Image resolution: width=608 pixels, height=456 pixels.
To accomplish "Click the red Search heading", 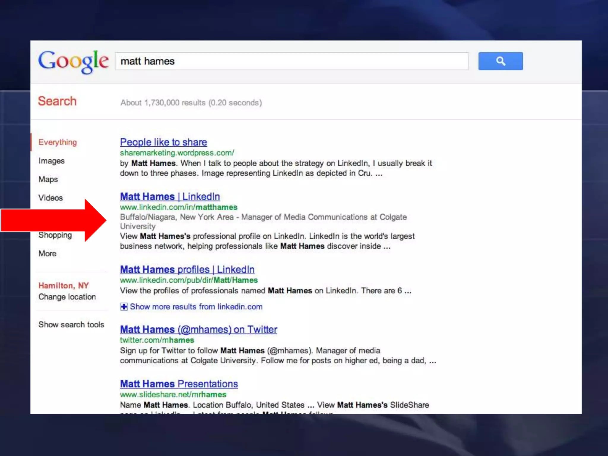I will pos(57,101).
